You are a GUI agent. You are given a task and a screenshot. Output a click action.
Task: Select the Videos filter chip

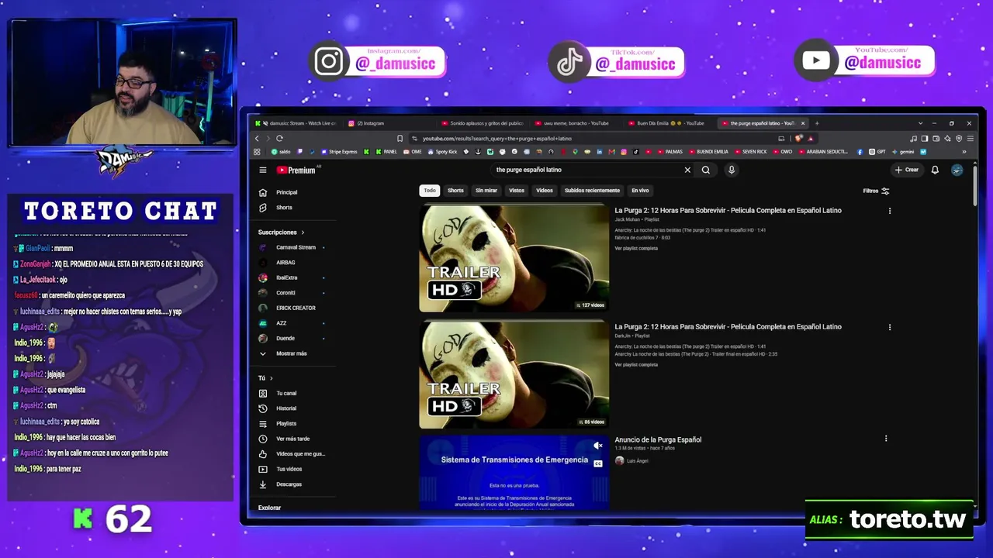tap(545, 191)
